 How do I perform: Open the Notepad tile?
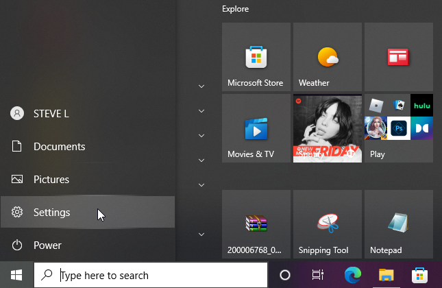399,224
